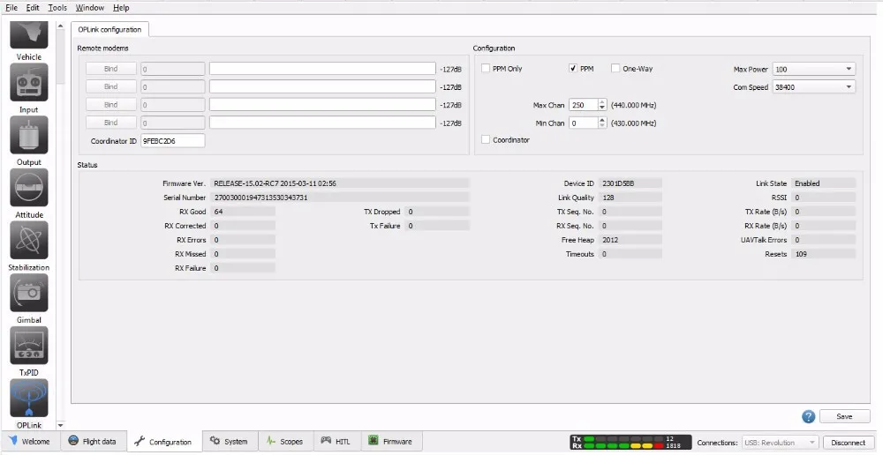Switch to the Welcome workspace
883x455 pixels.
click(x=29, y=442)
